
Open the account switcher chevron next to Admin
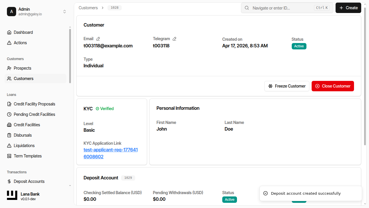(x=65, y=12)
